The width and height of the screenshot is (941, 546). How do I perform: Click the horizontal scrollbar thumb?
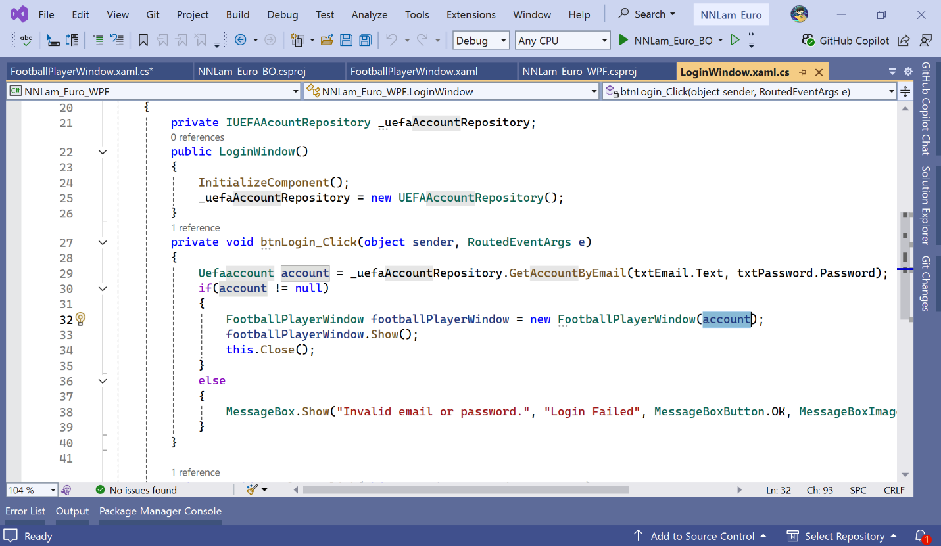click(x=466, y=489)
